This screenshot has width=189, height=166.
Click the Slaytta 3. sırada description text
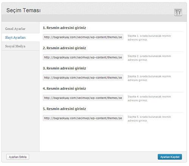coord(149,78)
